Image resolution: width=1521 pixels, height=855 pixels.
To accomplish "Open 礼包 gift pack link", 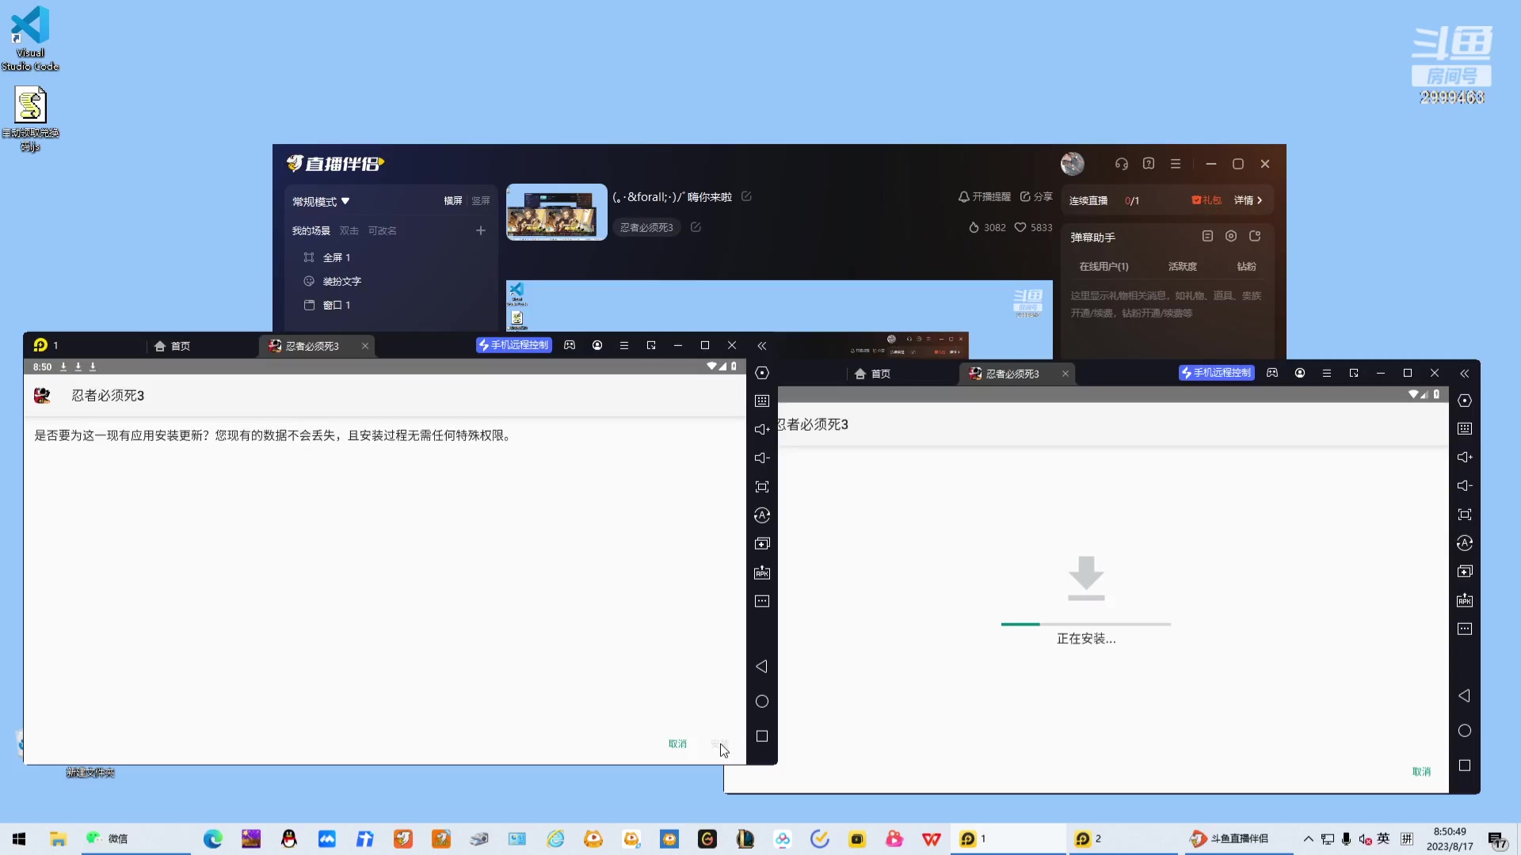I will [1207, 200].
